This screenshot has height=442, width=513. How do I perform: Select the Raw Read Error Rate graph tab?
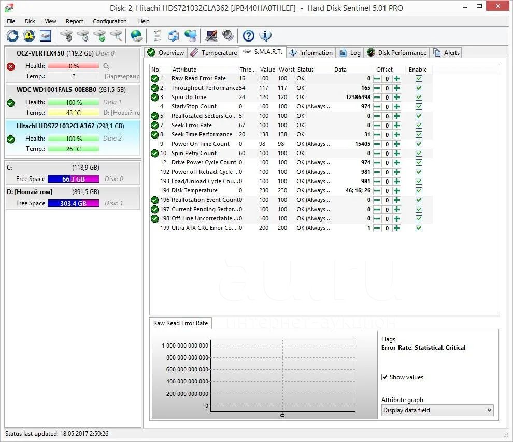pos(181,323)
